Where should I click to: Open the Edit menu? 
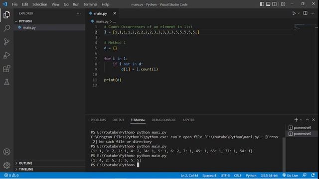[25, 4]
